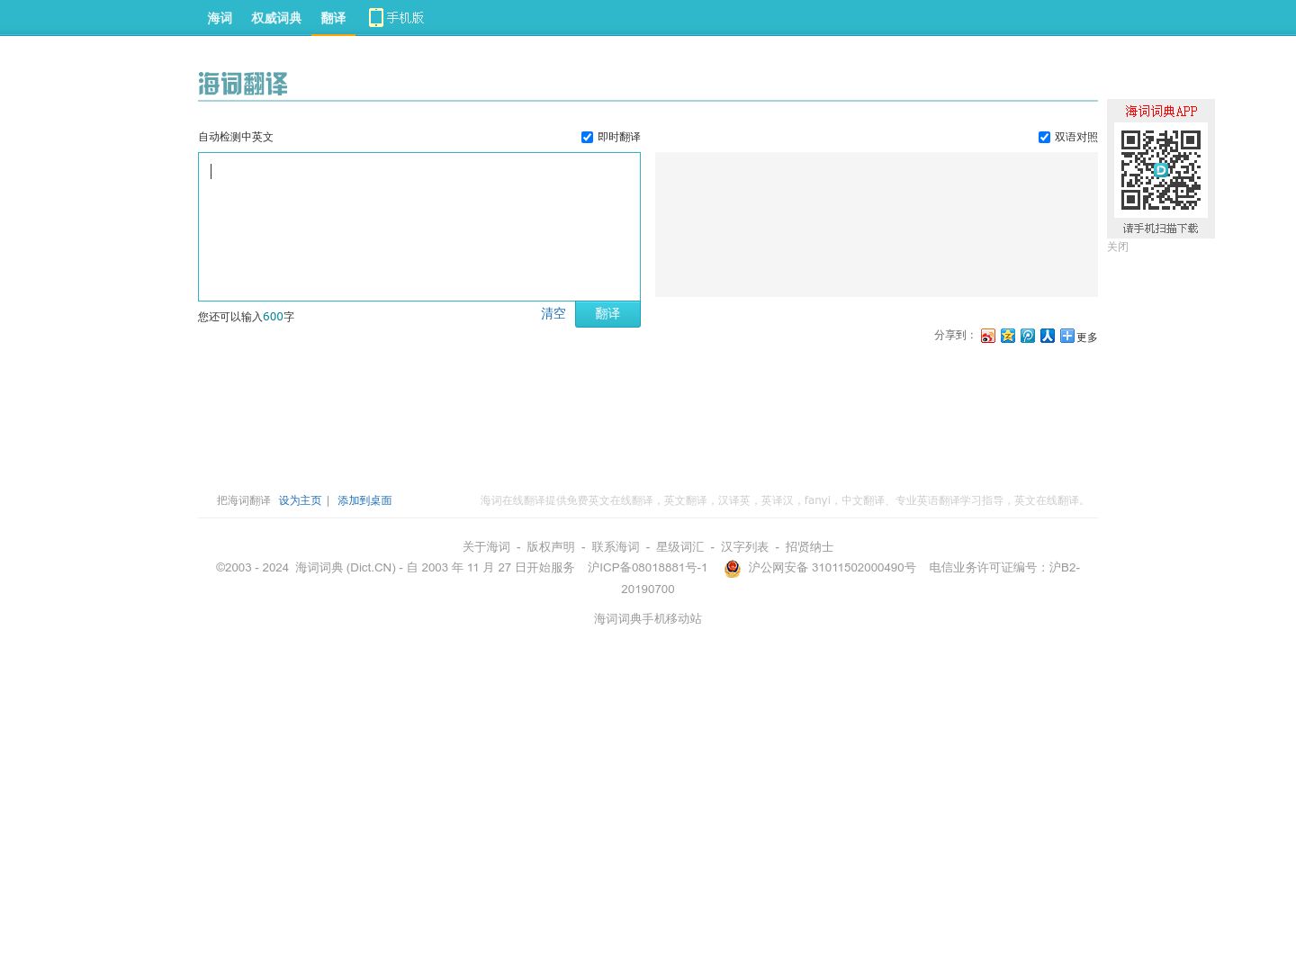This screenshot has height=972, width=1296.
Task: Click 沪公网安备 31011502000490号 link
Action: coord(832,568)
